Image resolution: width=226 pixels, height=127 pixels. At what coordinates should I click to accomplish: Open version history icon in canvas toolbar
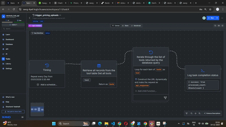(x=215, y=26)
